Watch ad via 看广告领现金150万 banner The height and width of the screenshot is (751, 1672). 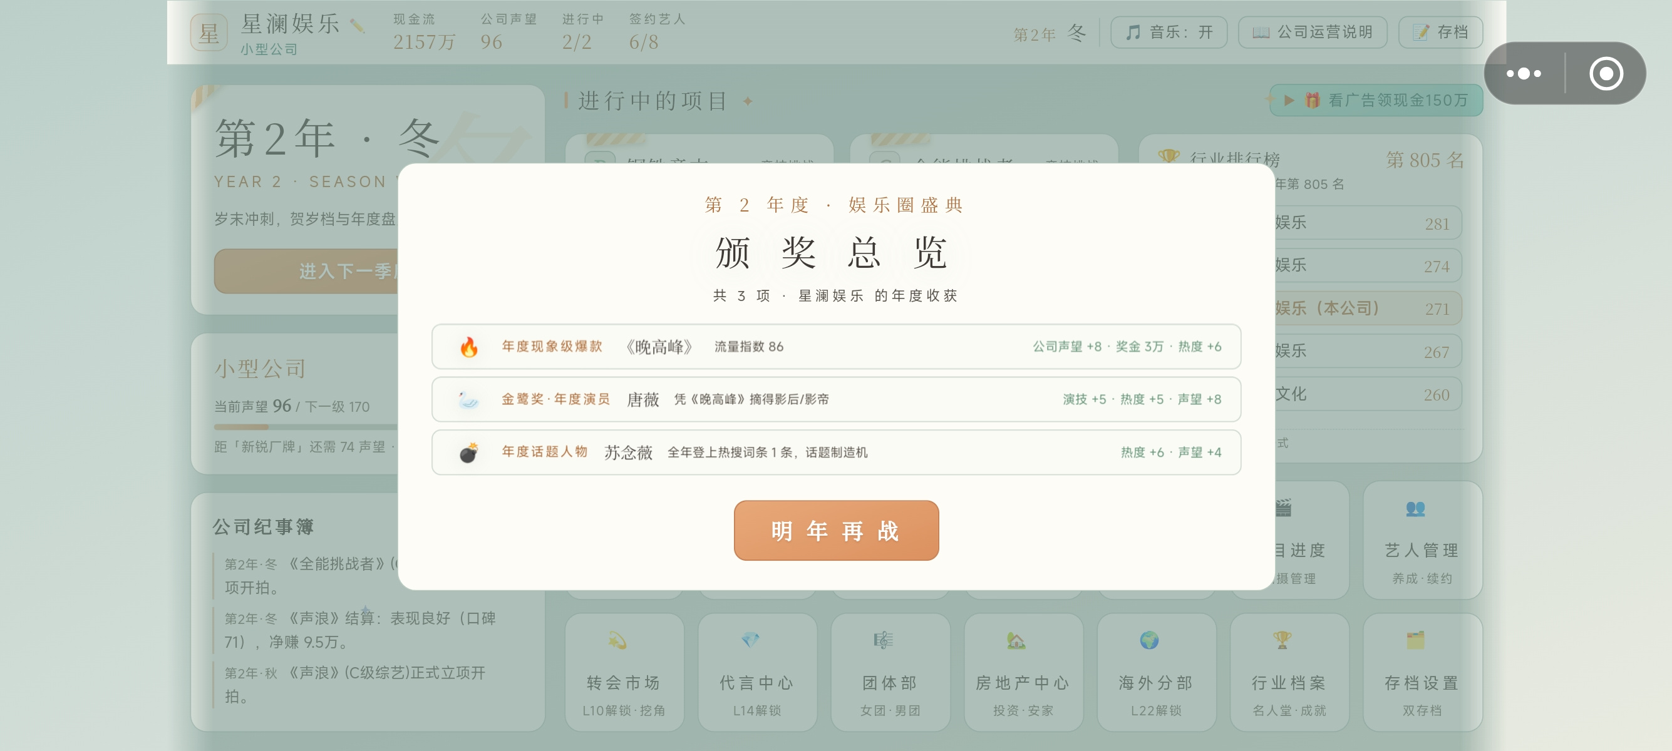pyautogui.click(x=1376, y=101)
